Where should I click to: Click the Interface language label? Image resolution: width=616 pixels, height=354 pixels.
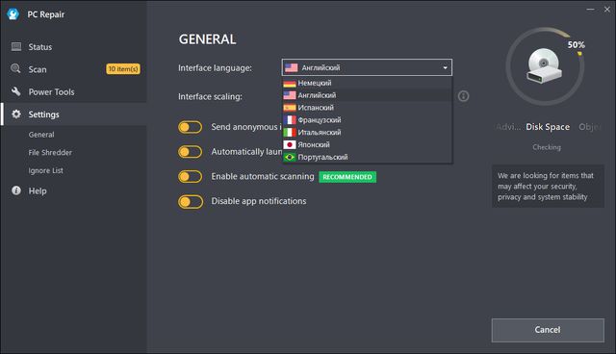pos(215,68)
